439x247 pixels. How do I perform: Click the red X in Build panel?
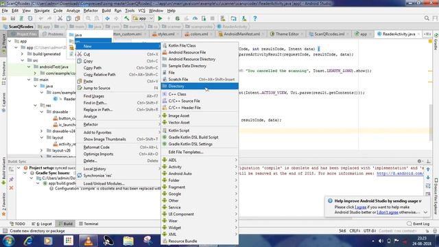tap(11, 187)
